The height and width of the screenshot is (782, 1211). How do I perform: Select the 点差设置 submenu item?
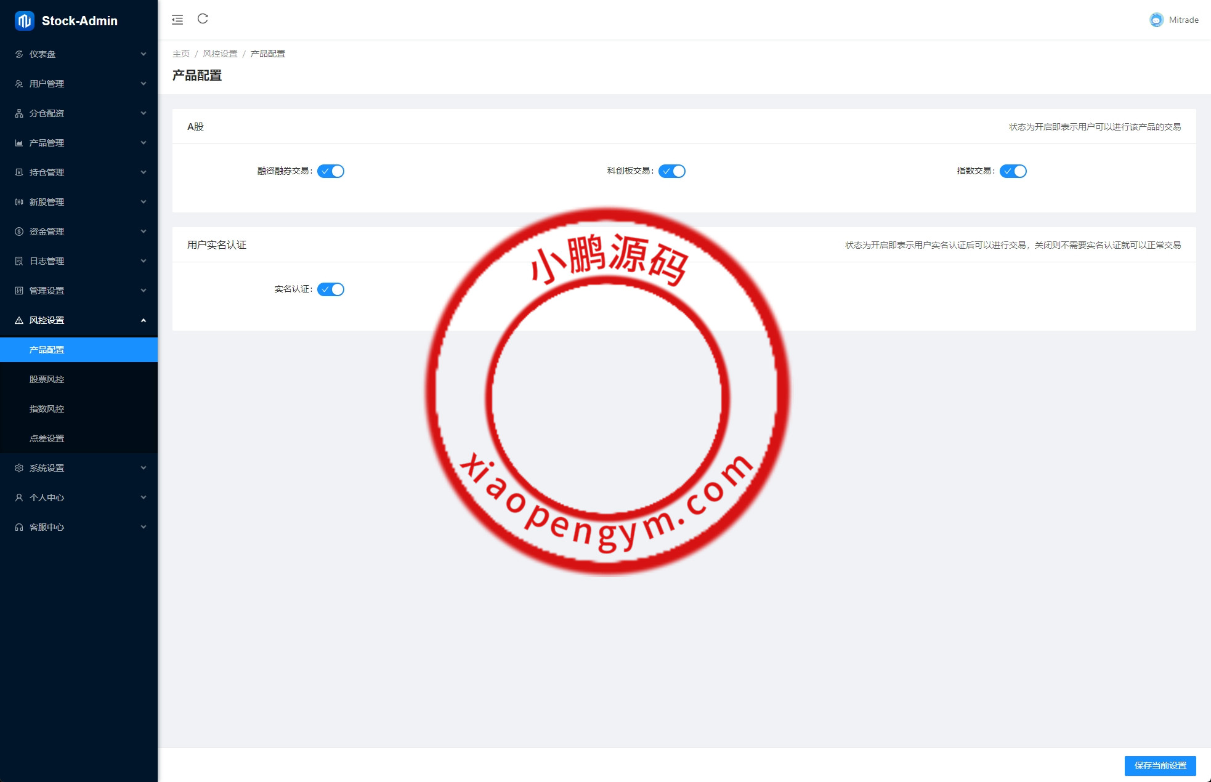tap(47, 438)
